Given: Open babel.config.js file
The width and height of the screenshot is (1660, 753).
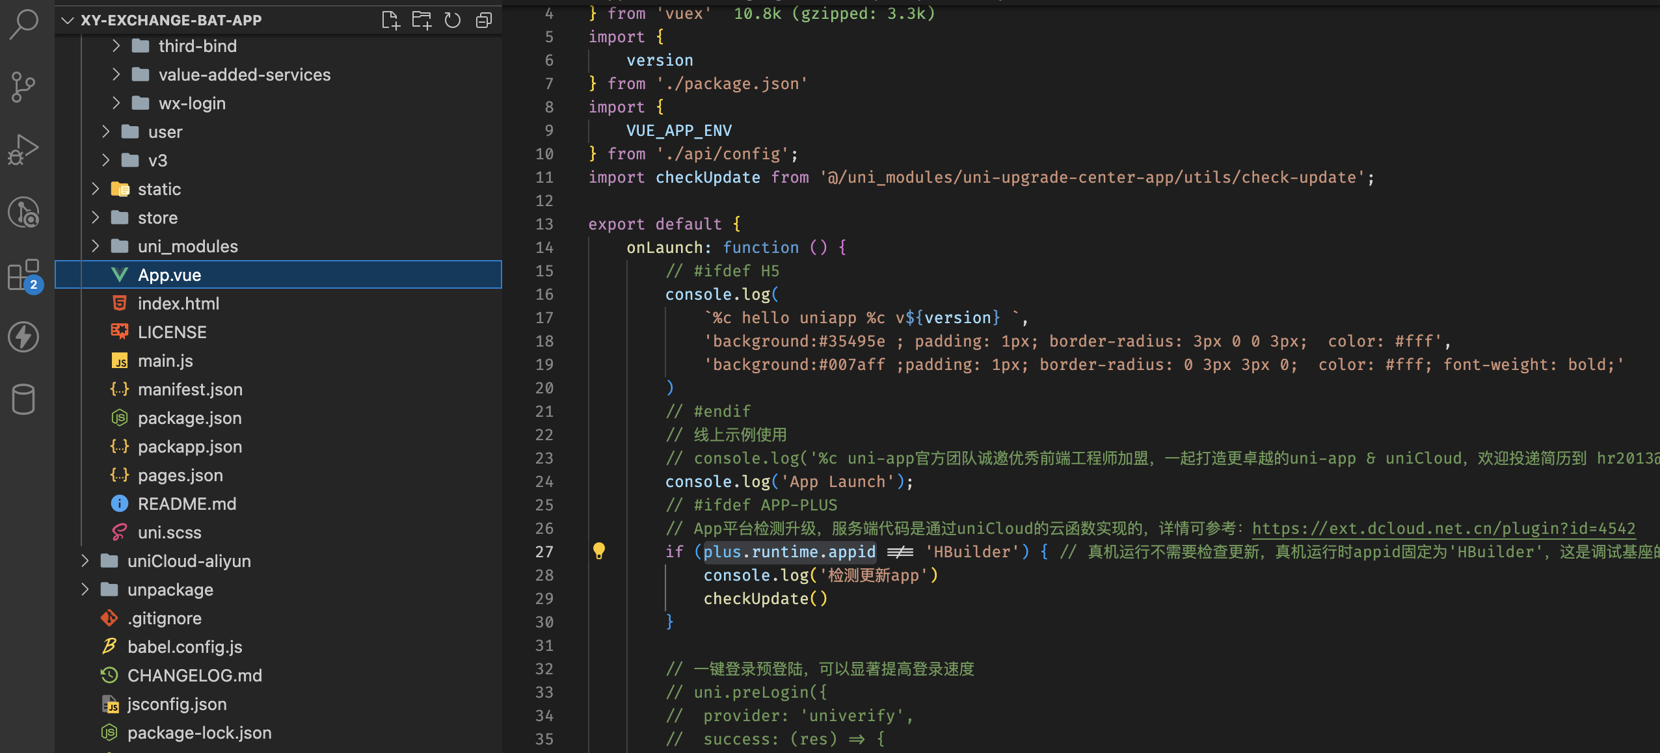Looking at the screenshot, I should pyautogui.click(x=278, y=646).
